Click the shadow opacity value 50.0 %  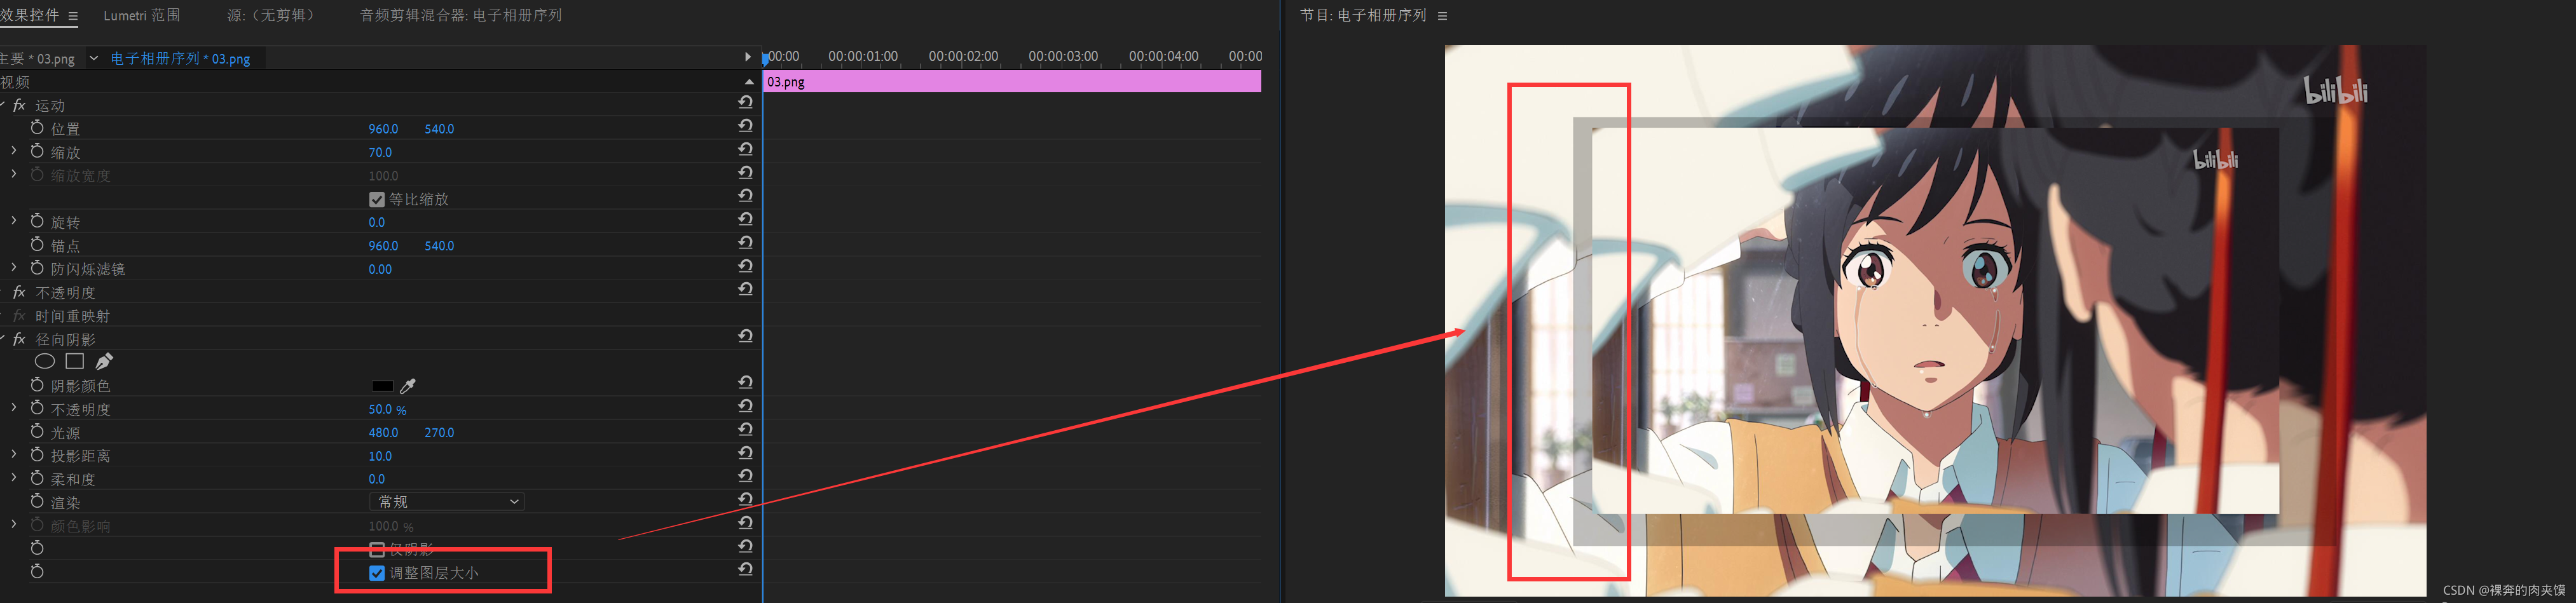(x=387, y=409)
